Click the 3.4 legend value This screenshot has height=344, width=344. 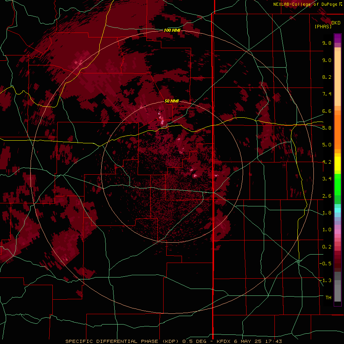click(327, 179)
